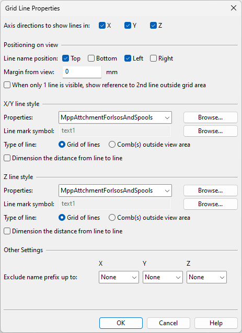Uncheck the Y axis direction checkbox

[128, 26]
